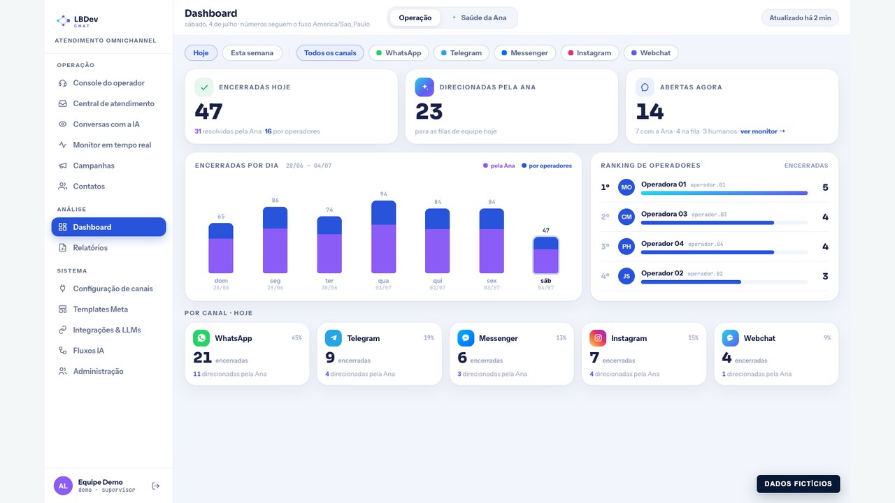Select the Todos os canais filter
Screen dimensions: 895x503
click(330, 53)
